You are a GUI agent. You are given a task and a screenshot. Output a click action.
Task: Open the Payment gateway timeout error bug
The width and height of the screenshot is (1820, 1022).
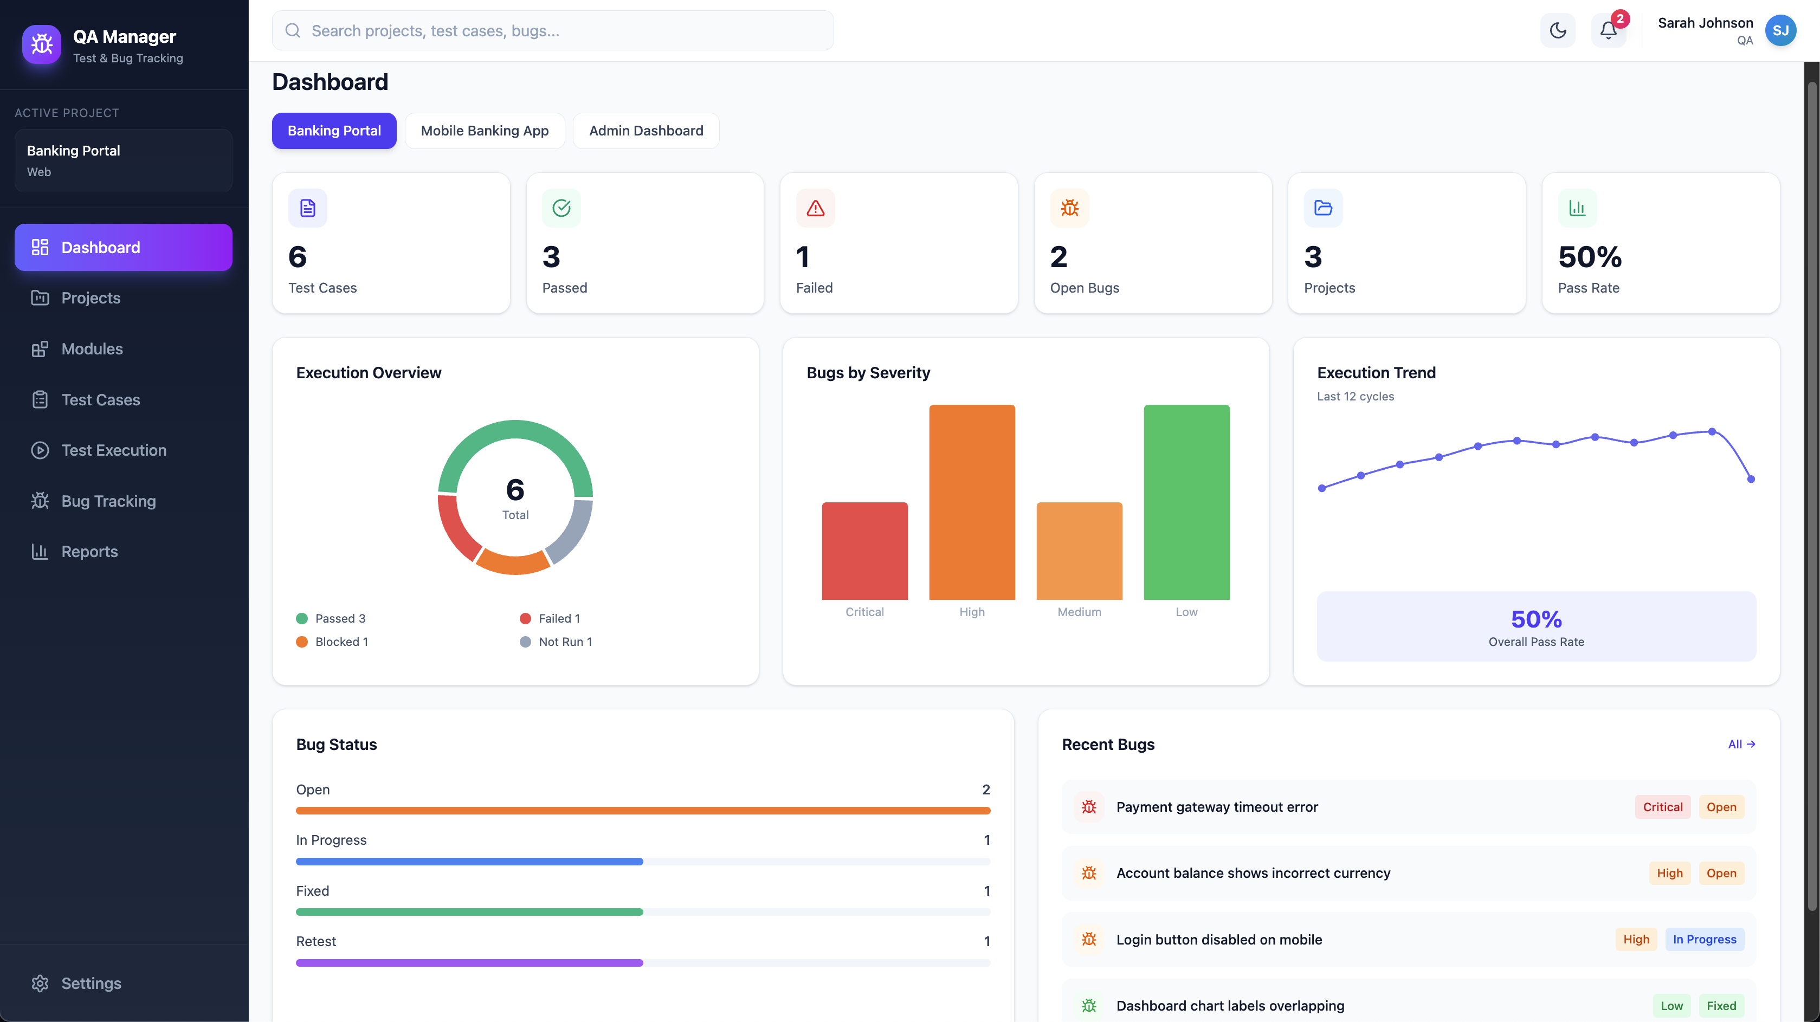pos(1217,806)
